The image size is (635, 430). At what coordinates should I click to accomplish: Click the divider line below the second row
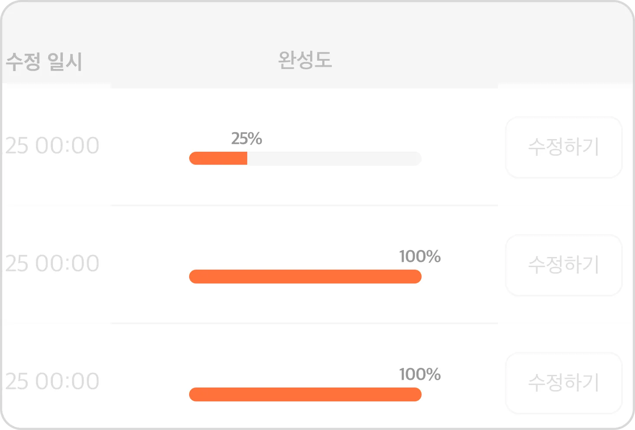[304, 323]
